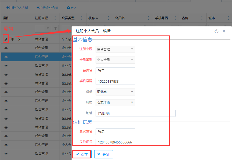Click eye view icon in the second table row
This screenshot has height=160, width=232.
(6, 48)
